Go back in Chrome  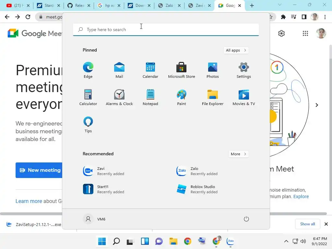pyautogui.click(x=7, y=17)
